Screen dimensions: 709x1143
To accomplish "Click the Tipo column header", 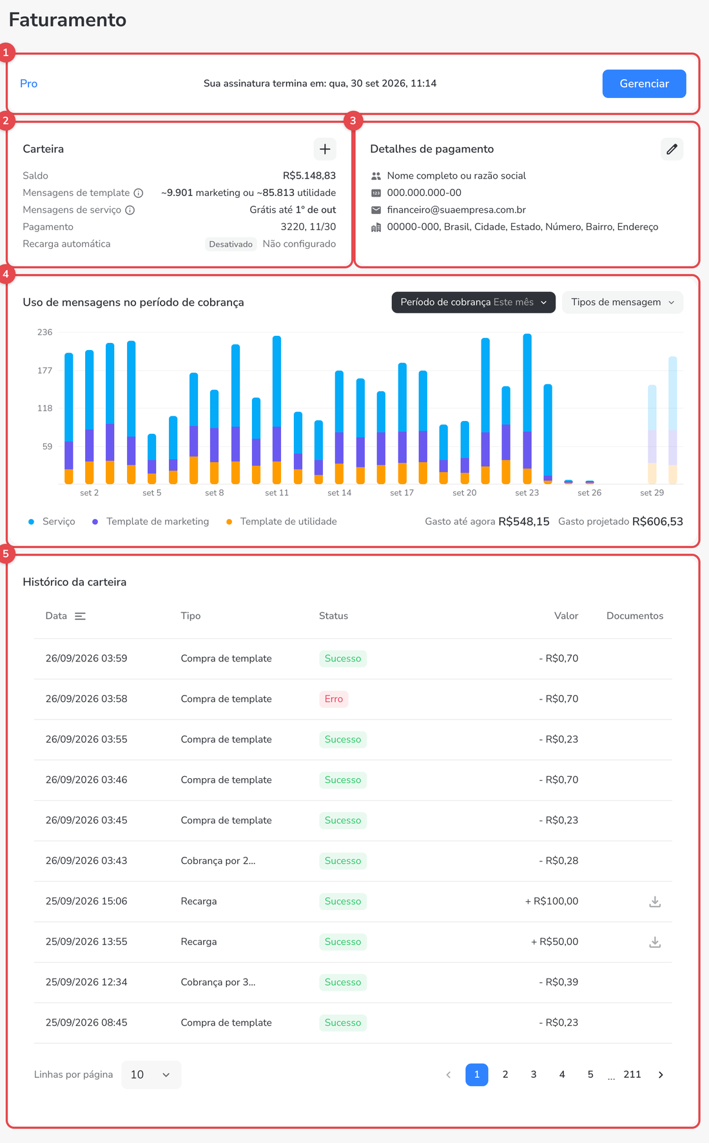I will tap(191, 616).
